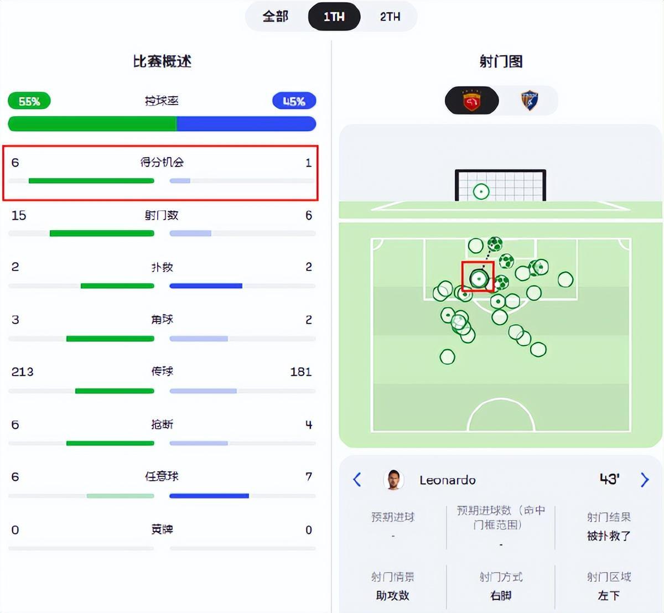Select the 1TH first-half tab
This screenshot has width=664, height=613.
334,17
